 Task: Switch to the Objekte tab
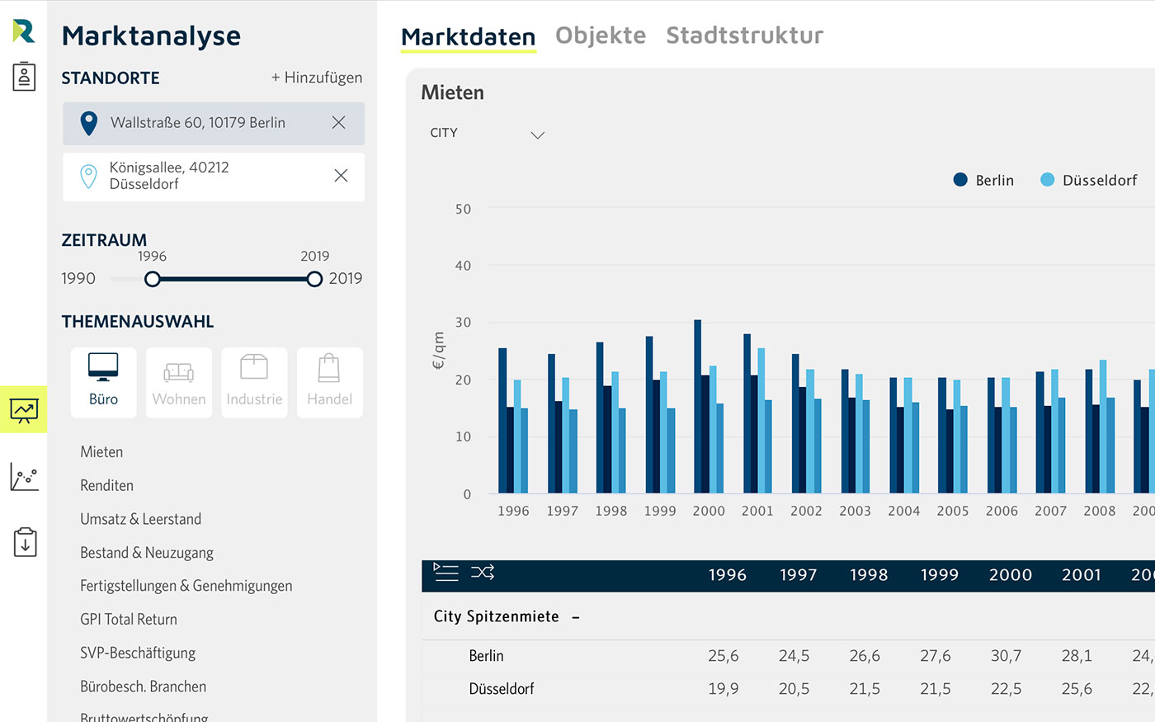[x=601, y=35]
